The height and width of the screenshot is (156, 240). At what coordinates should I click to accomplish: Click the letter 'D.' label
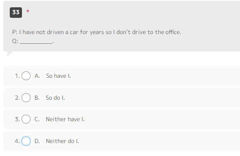click(x=37, y=141)
